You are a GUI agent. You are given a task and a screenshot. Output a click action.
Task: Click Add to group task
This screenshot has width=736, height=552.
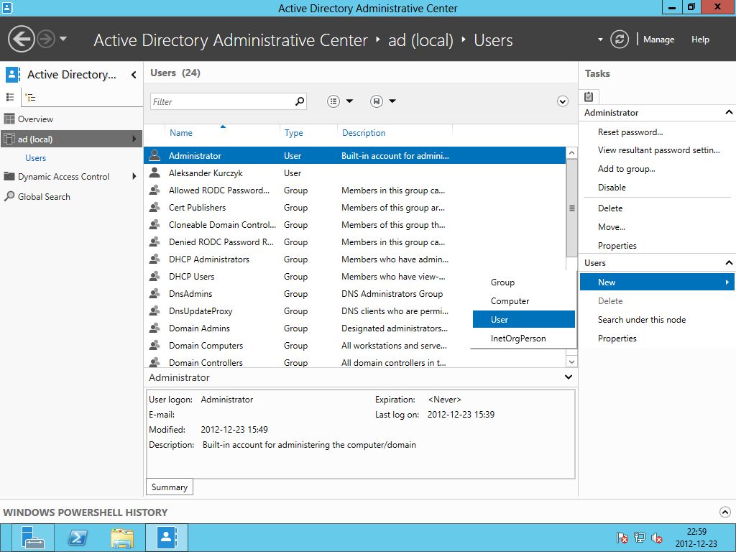[626, 169]
